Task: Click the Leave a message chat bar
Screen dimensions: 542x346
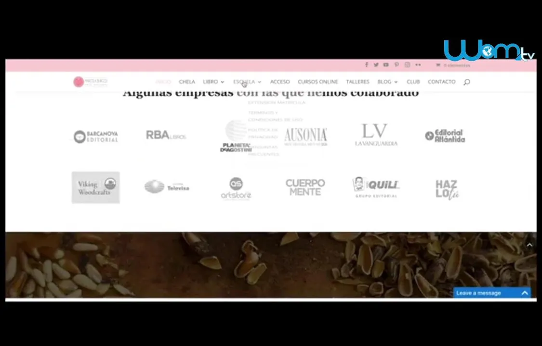Action: [492, 293]
